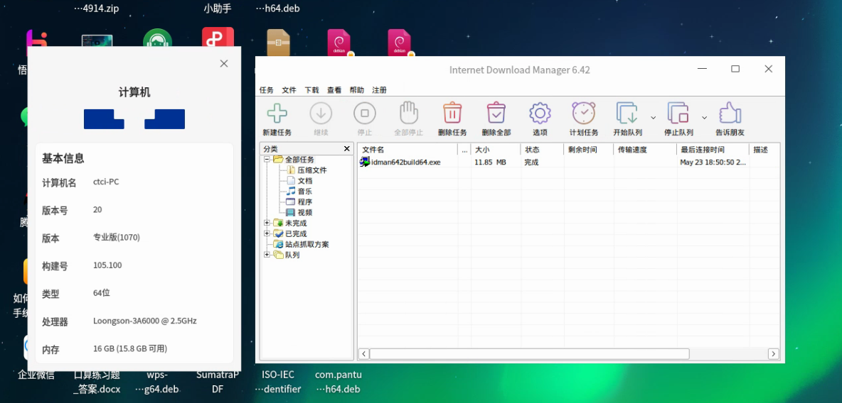This screenshot has height=403, width=842.
Task: Click the Tell a Friend (告诉朋友) thumbs-up icon
Action: coord(729,113)
